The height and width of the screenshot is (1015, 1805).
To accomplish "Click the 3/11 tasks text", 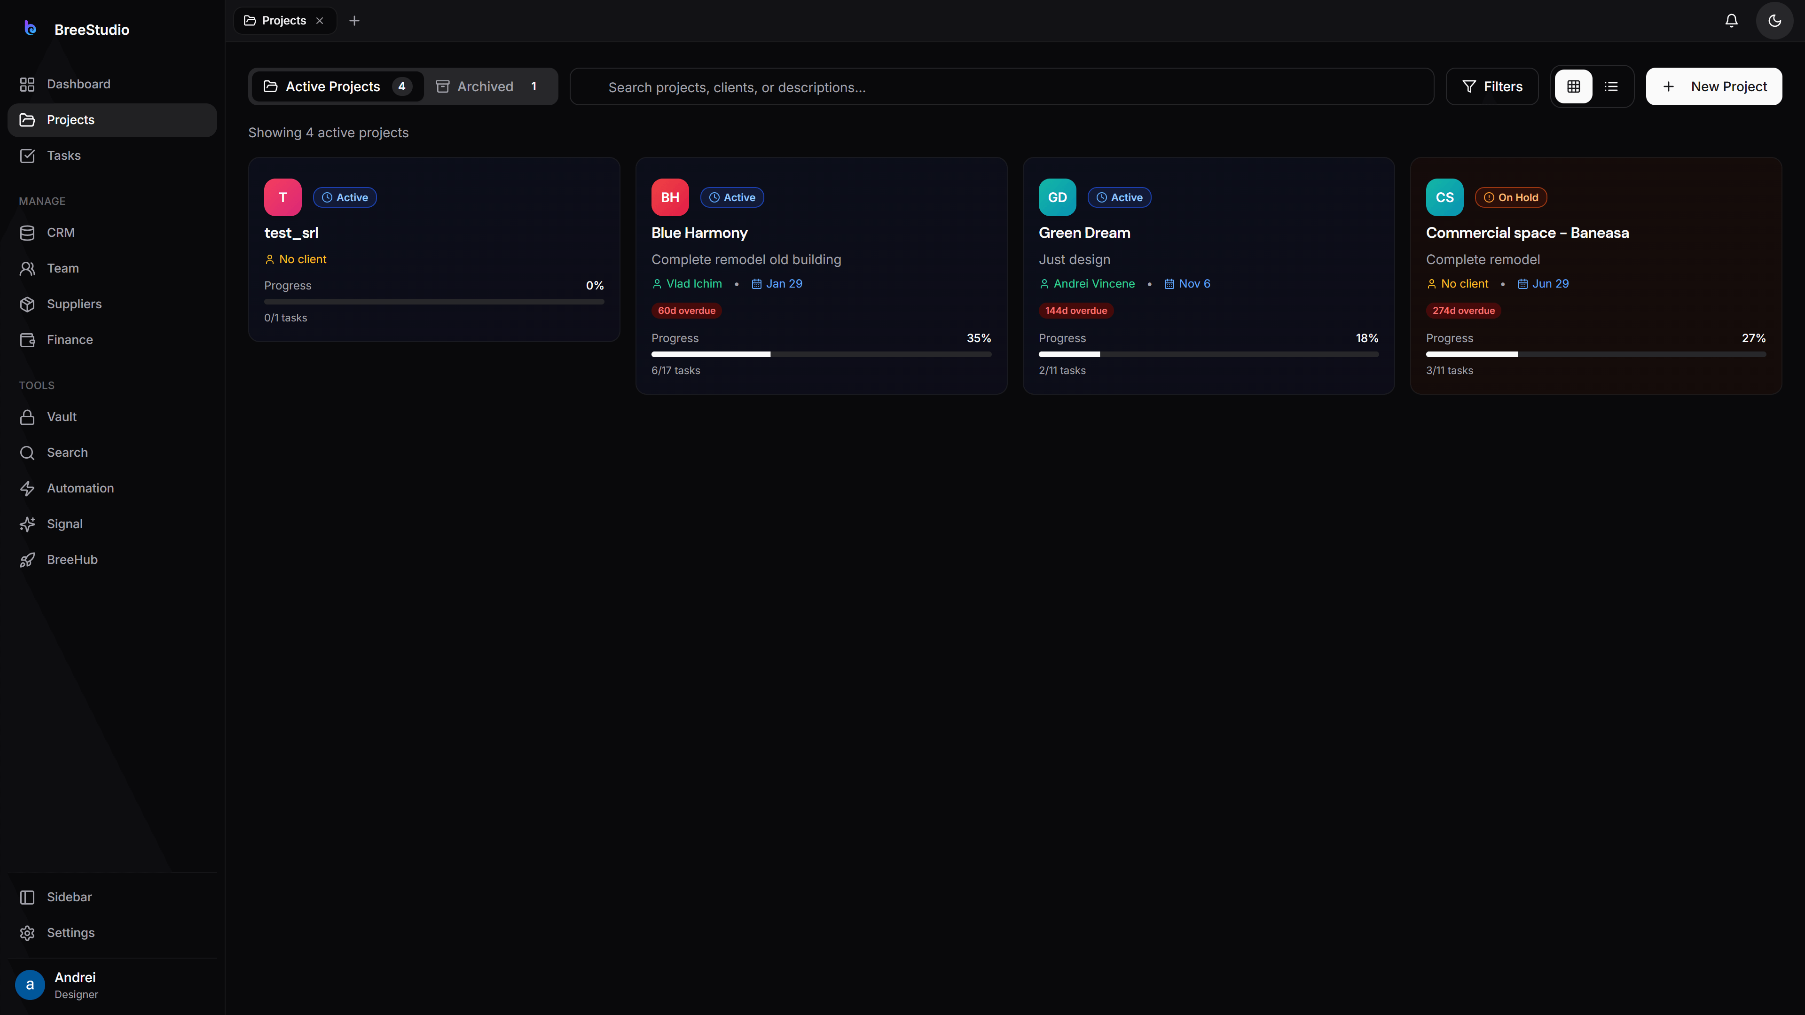I will click(1450, 371).
